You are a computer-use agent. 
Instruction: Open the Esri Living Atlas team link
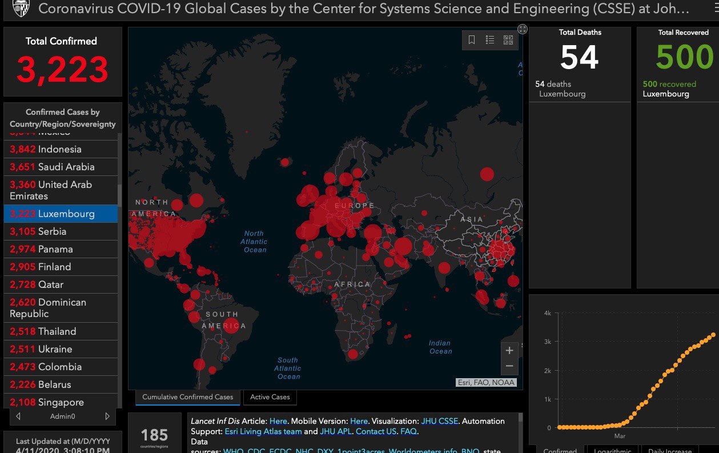tap(263, 431)
